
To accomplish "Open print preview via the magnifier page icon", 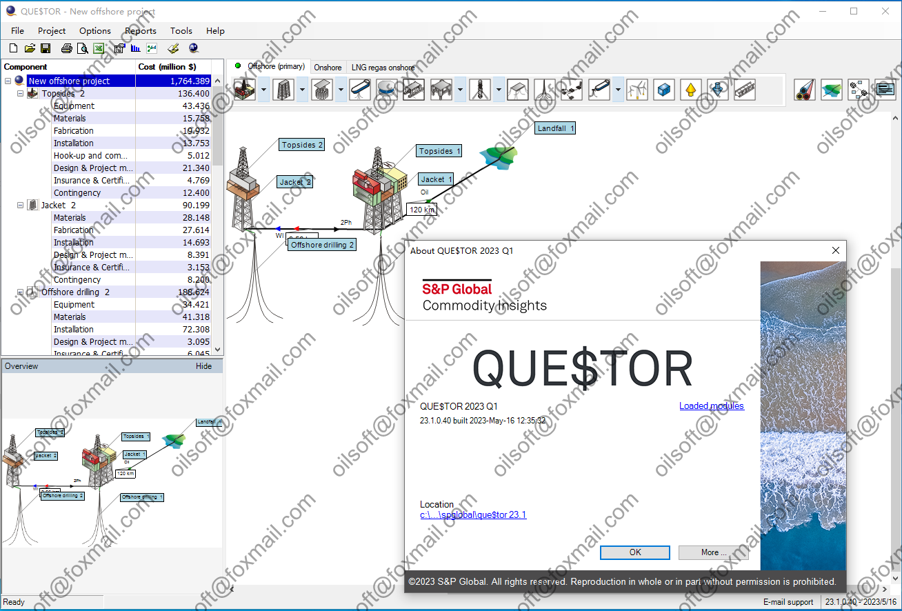I will [x=83, y=48].
